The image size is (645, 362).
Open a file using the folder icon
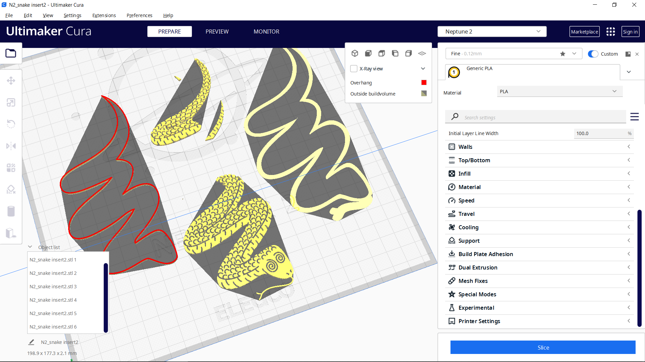tap(11, 53)
